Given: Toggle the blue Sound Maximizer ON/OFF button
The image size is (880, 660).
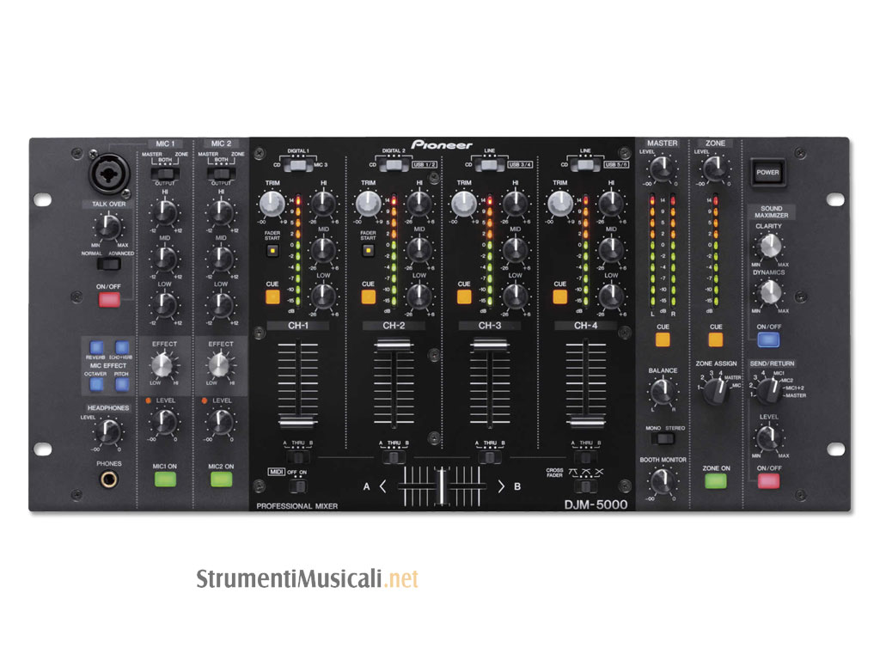Looking at the screenshot, I should (769, 339).
